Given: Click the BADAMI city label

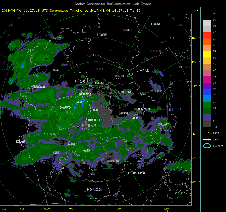Looking at the screenshot, I should (x=99, y=83).
